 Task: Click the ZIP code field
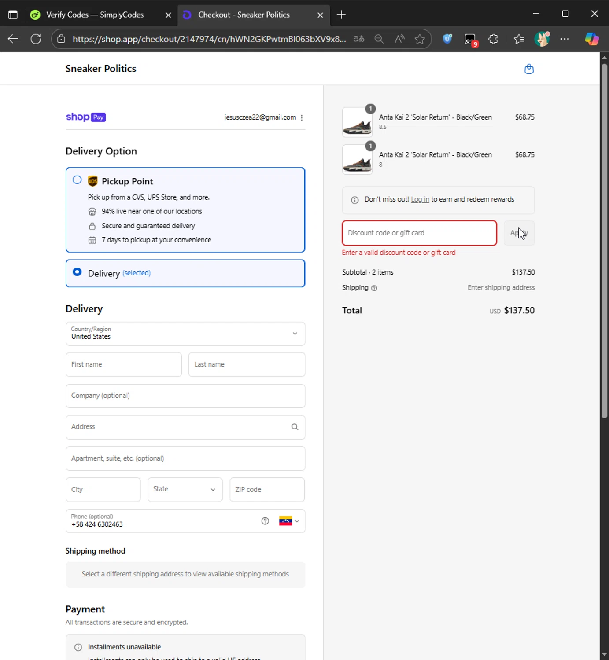tap(267, 489)
